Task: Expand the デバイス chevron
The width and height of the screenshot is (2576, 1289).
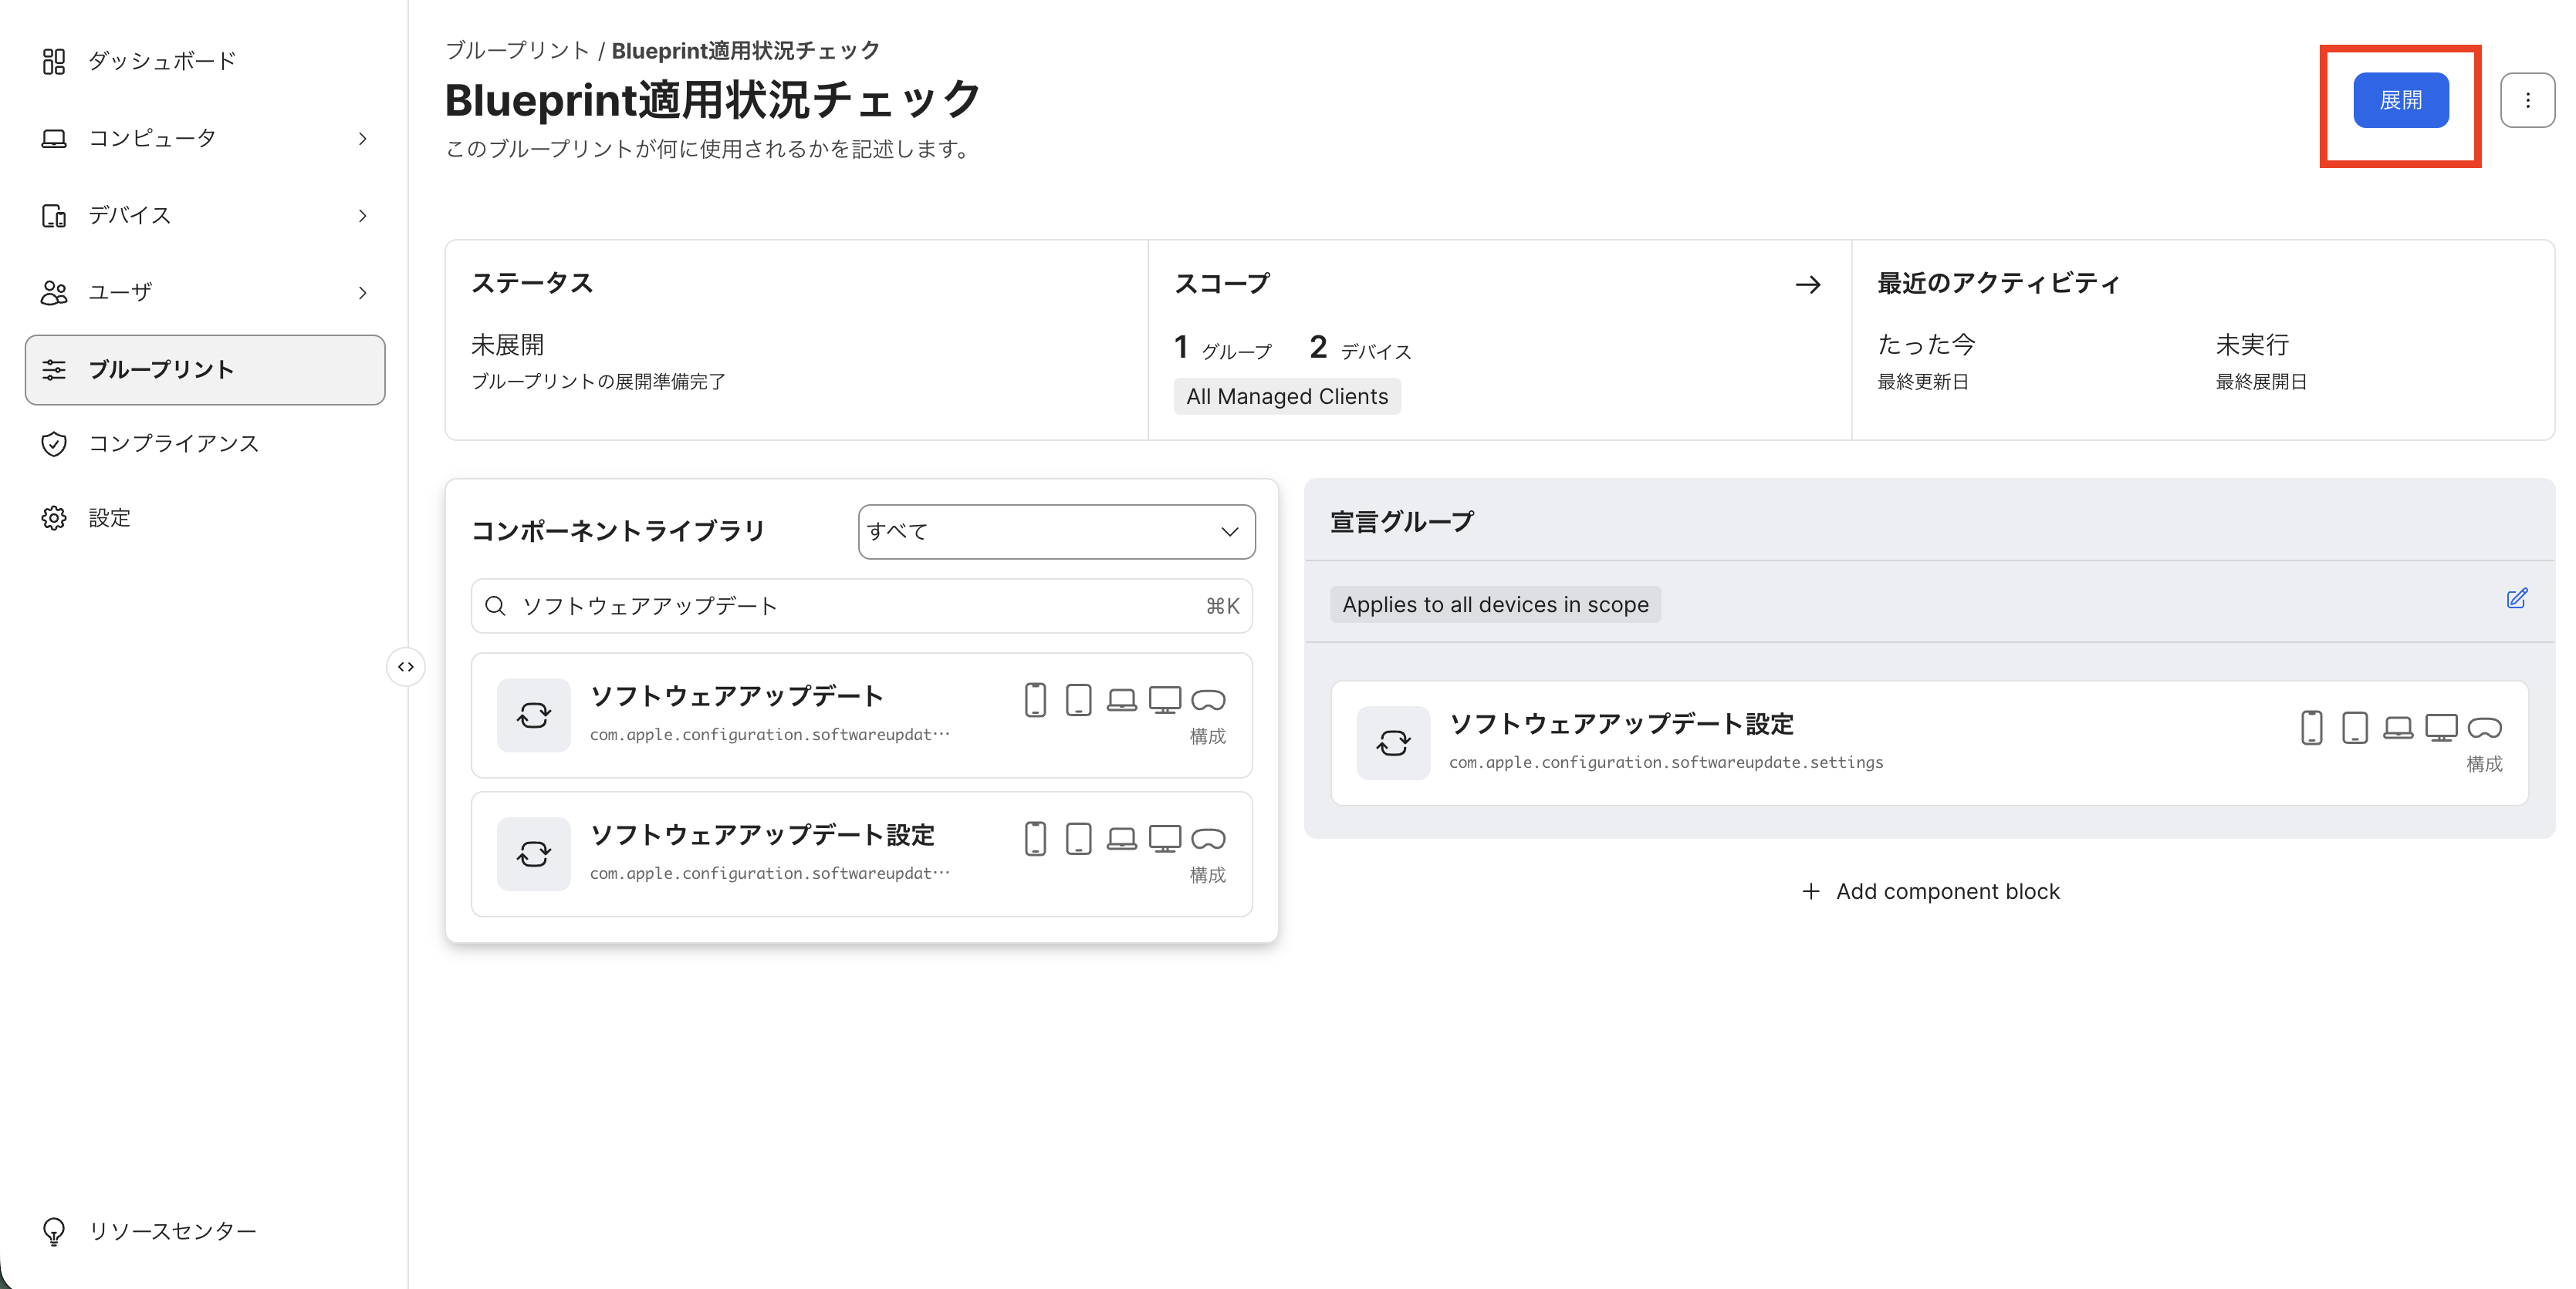Action: click(x=362, y=216)
